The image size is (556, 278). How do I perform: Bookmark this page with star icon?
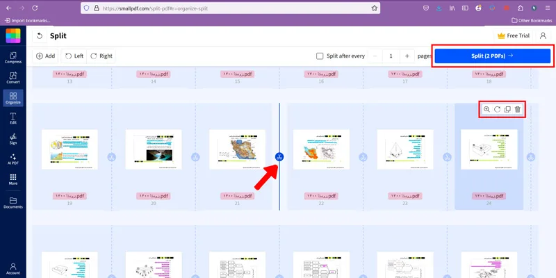click(x=375, y=8)
